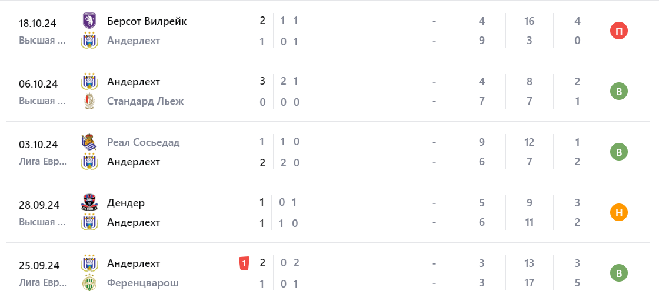This screenshot has height=304, width=659.
Task: Go to the Реал Сосьедад team page
Action: point(143,142)
